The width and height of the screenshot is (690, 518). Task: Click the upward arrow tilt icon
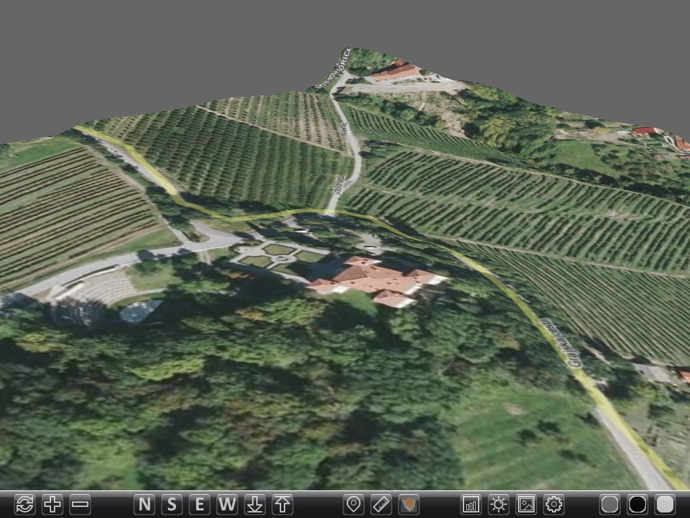point(282,504)
